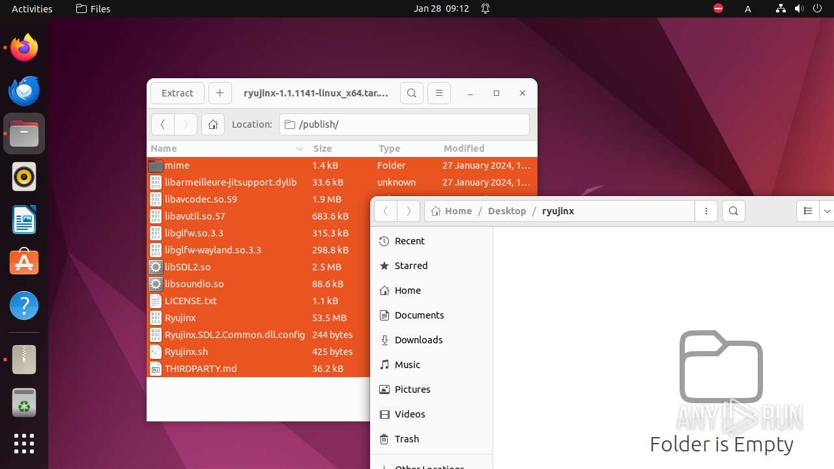Open Firefox from the dock
This screenshot has height=469, width=834.
pyautogui.click(x=24, y=48)
